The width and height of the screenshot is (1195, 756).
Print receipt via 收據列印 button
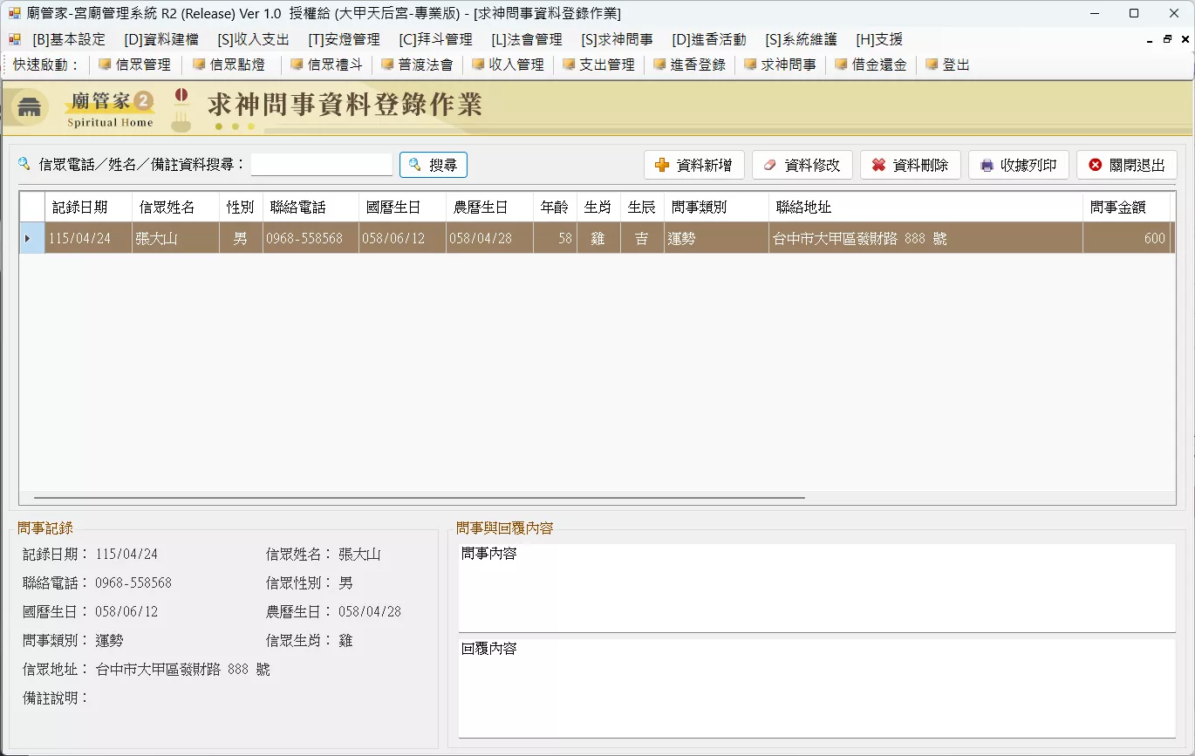click(x=1019, y=165)
